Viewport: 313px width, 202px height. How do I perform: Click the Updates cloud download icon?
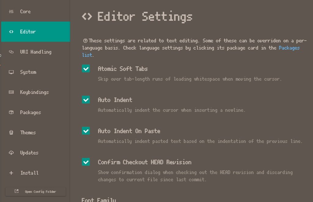click(11, 153)
